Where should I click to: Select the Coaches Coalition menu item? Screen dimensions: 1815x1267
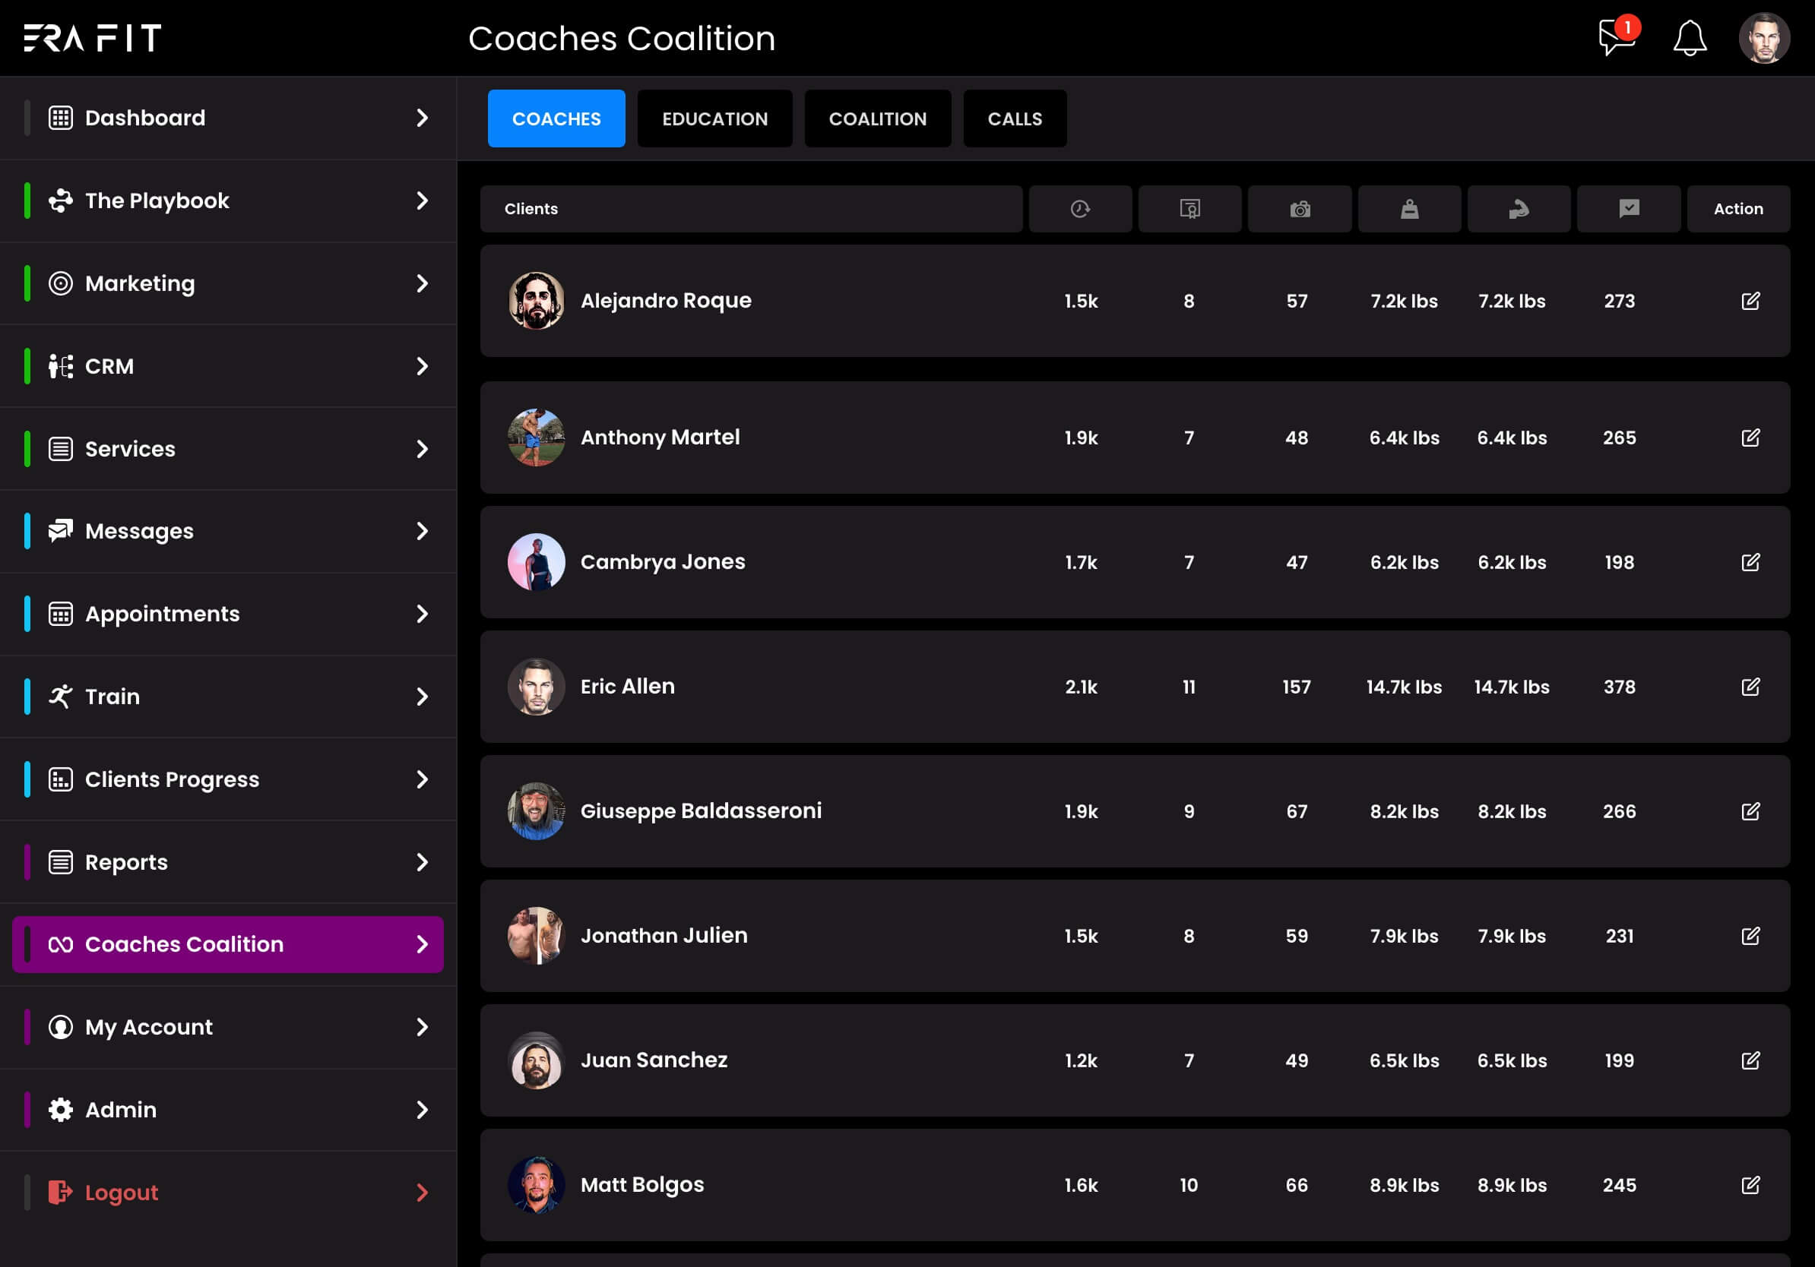pos(228,945)
